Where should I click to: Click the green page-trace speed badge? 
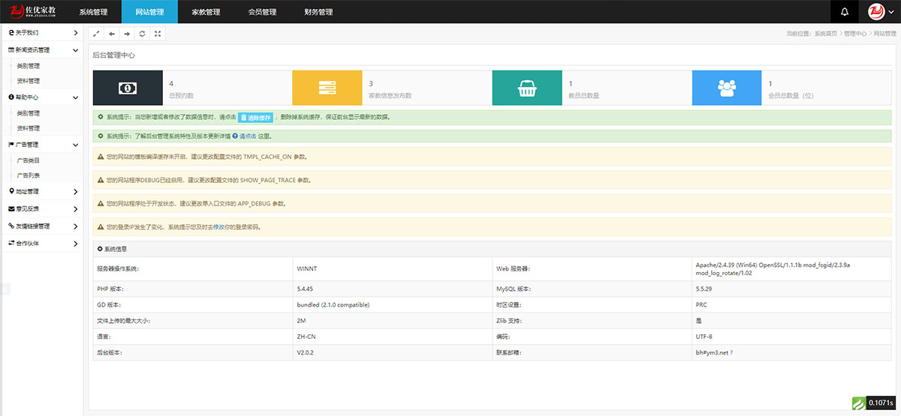[859, 403]
